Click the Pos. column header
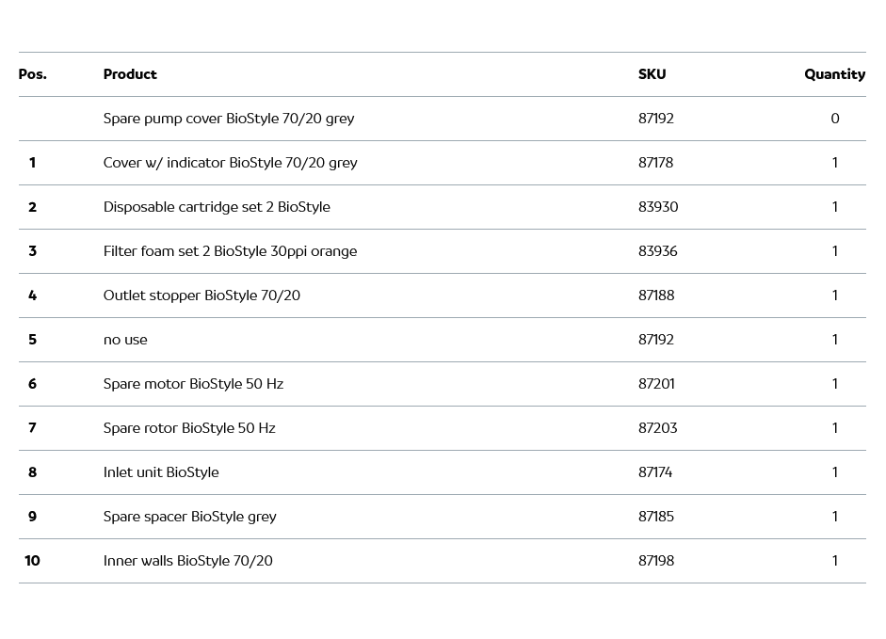Screen dimensions: 886x639 (x=32, y=74)
